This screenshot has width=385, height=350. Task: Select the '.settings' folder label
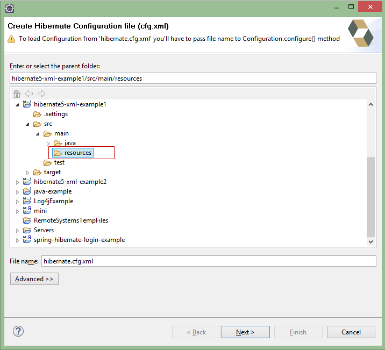[56, 114]
